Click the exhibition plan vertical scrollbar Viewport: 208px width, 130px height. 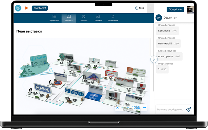tap(150, 47)
